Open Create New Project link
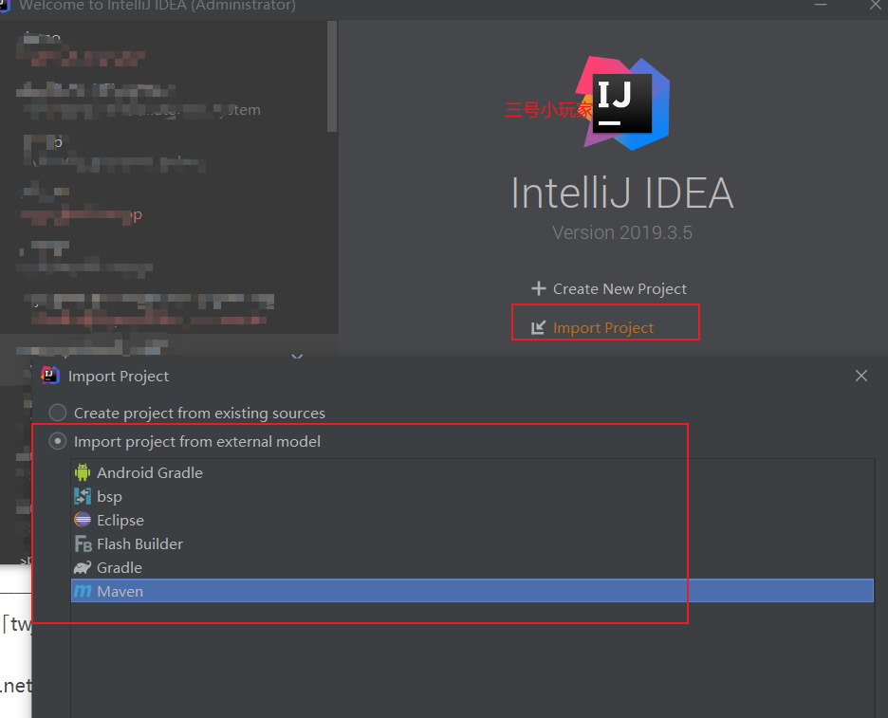Screen dimensions: 888x718 [620, 288]
